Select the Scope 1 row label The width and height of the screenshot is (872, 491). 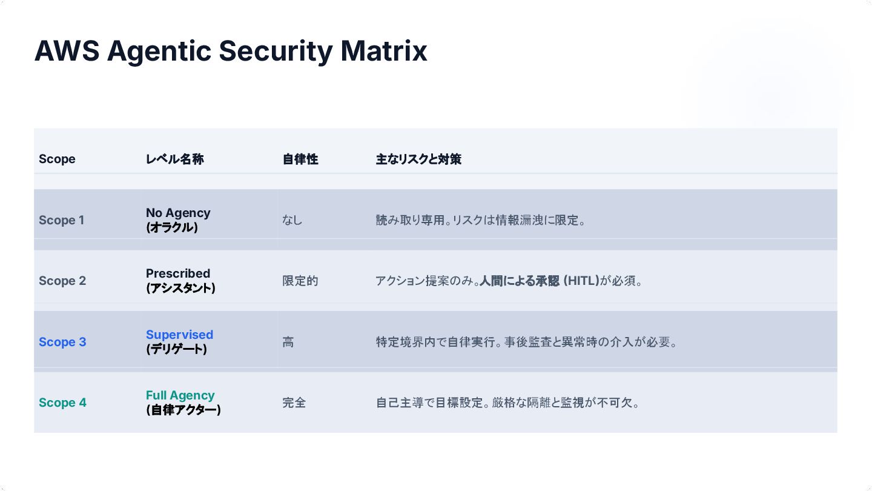coord(61,220)
